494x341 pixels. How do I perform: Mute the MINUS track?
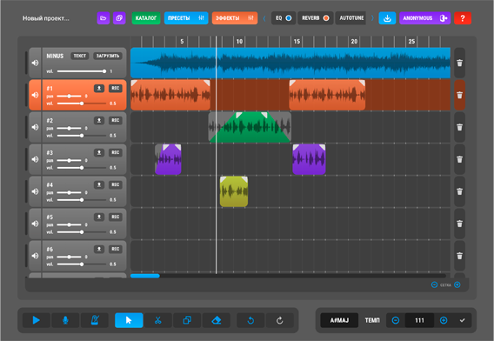(x=35, y=63)
